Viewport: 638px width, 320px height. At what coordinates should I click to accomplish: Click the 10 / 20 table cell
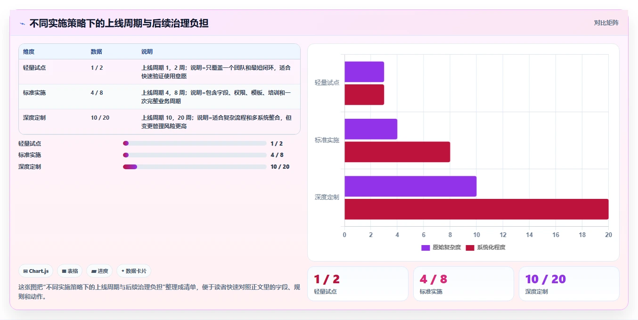[x=100, y=117]
